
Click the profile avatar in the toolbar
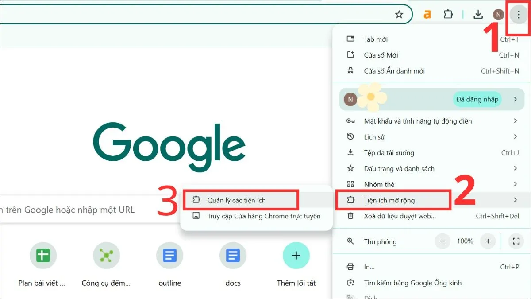point(498,15)
